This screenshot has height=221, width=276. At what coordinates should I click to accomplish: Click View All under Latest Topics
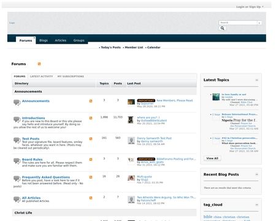pyautogui.click(x=212, y=158)
